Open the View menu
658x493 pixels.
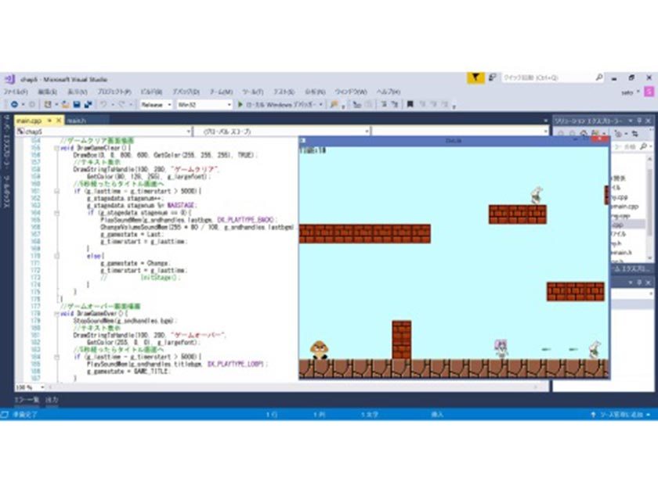click(78, 92)
